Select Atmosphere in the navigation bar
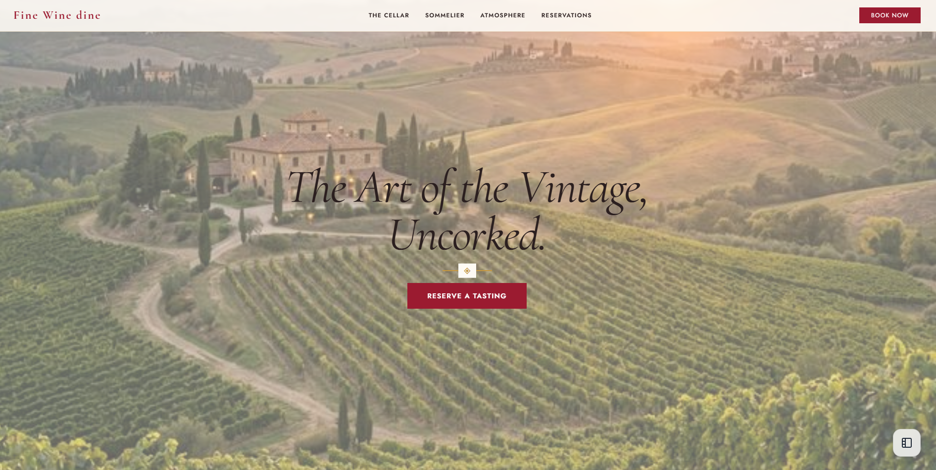 (x=502, y=15)
